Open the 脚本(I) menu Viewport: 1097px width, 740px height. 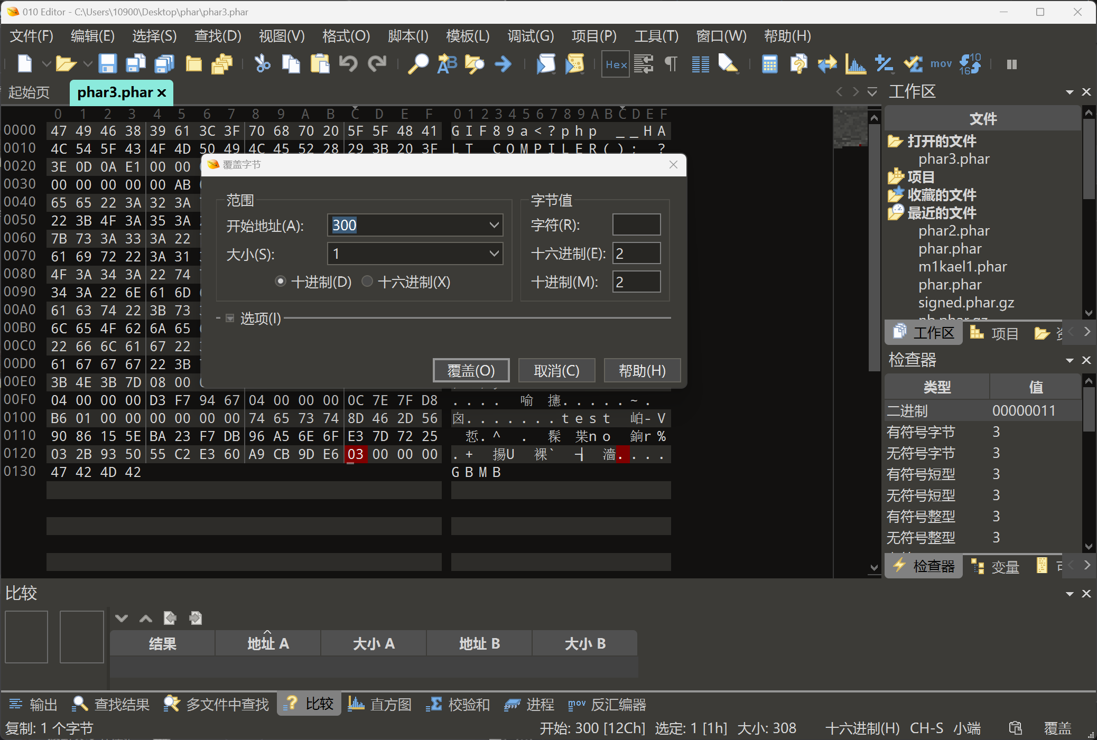[x=407, y=36]
